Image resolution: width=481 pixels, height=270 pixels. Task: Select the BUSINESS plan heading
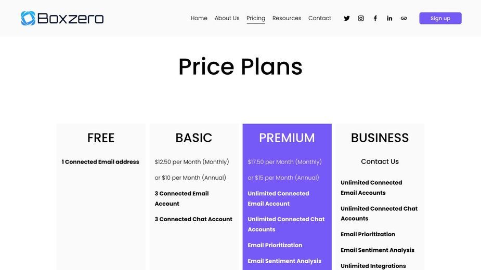380,138
